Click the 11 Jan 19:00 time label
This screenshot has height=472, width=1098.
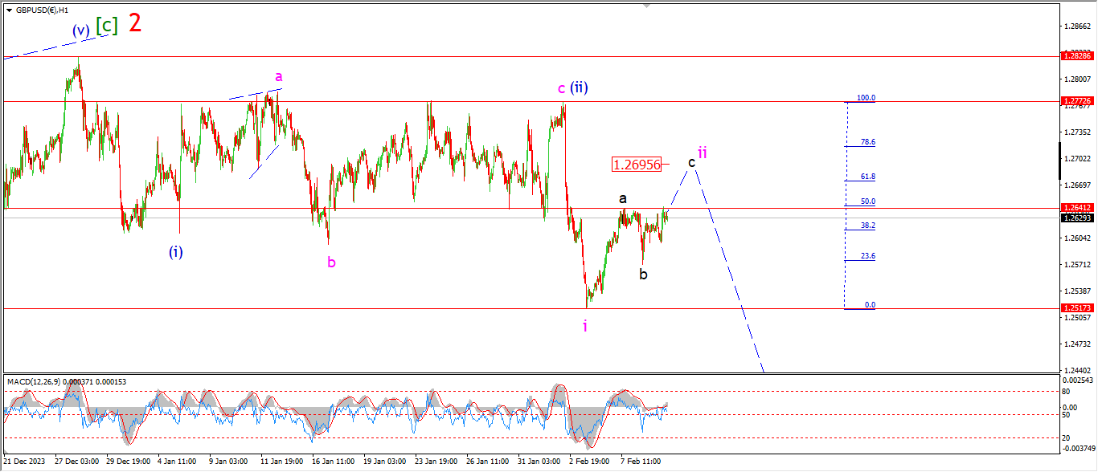coord(281,462)
